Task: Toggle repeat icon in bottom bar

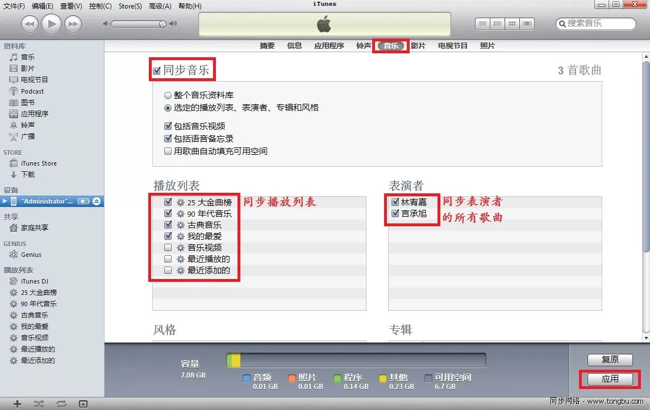Action: tap(61, 404)
